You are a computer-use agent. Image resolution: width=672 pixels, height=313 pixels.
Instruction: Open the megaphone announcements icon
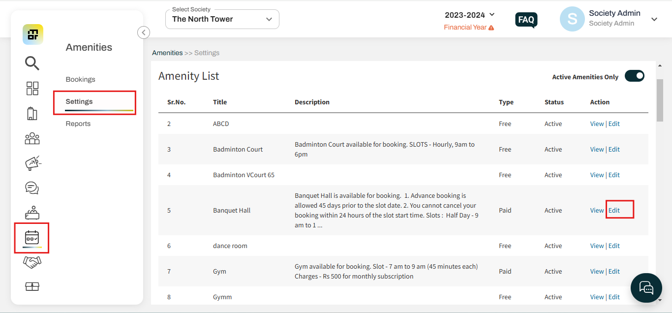(32, 163)
